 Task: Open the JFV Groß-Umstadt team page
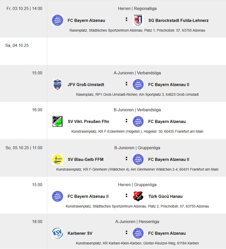(x=86, y=85)
